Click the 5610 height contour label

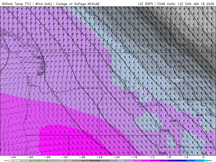[x=199, y=115]
